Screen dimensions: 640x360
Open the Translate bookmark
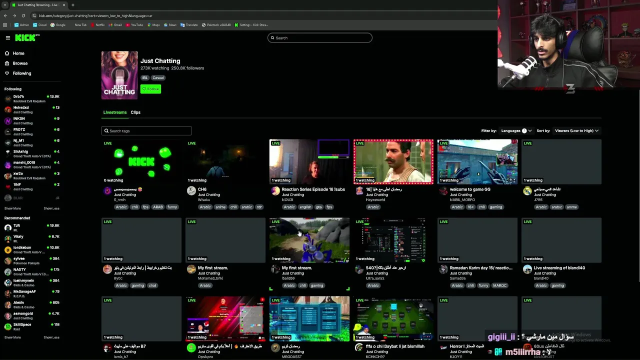(x=189, y=25)
